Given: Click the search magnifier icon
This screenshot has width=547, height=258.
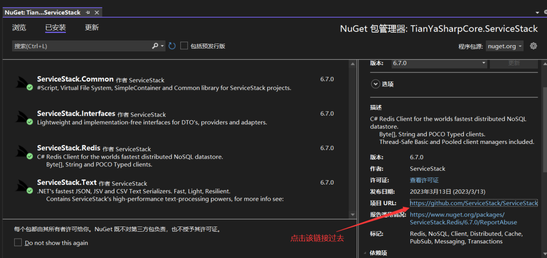Looking at the screenshot, I should 155,46.
